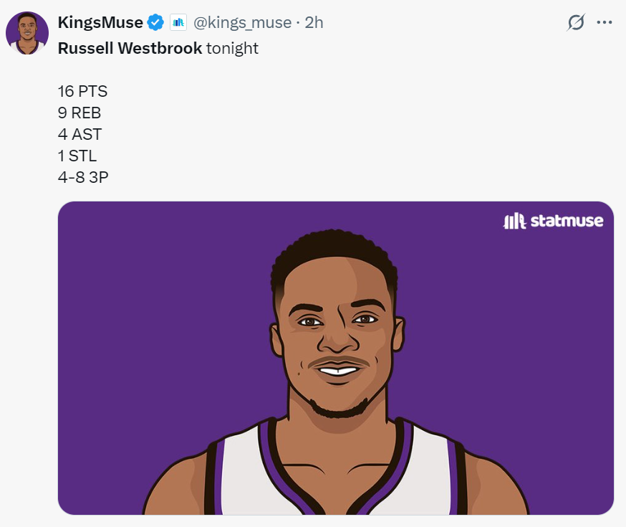Open the three-dot more options menu

pos(605,23)
